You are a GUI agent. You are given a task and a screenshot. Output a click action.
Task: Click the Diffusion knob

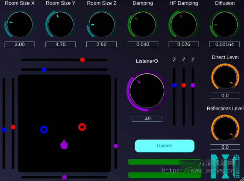pos(224,24)
